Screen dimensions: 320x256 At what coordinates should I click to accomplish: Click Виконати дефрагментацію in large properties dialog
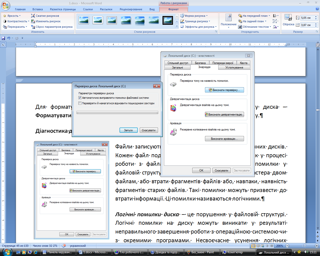coord(224,114)
